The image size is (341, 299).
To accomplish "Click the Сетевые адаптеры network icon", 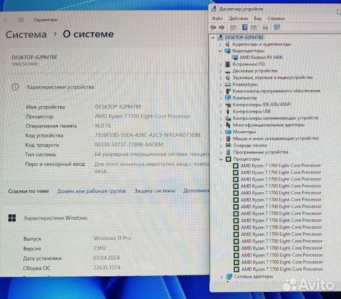I will tap(229, 277).
